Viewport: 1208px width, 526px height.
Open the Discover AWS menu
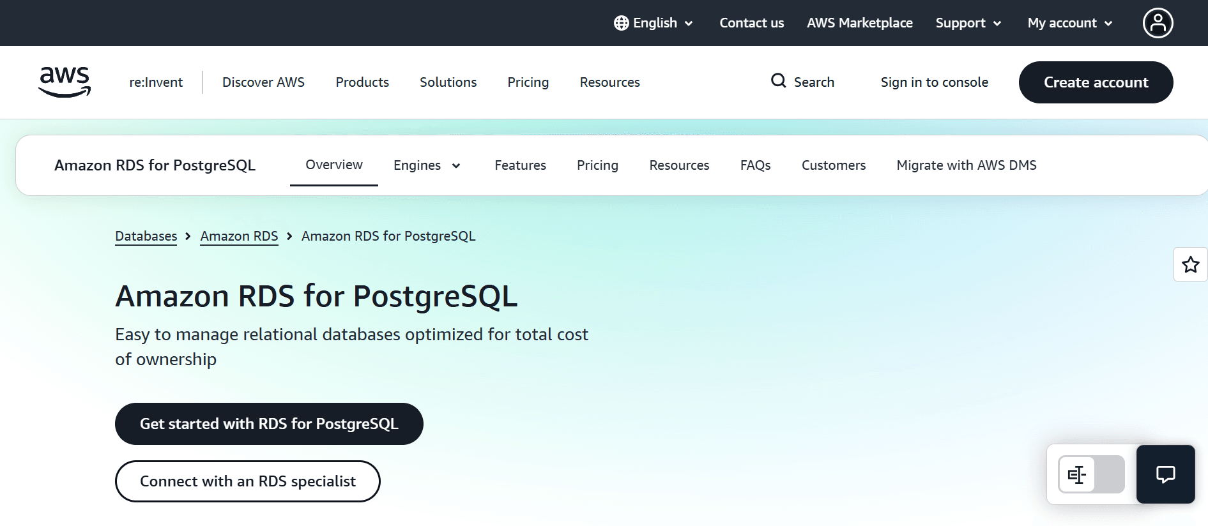(263, 82)
